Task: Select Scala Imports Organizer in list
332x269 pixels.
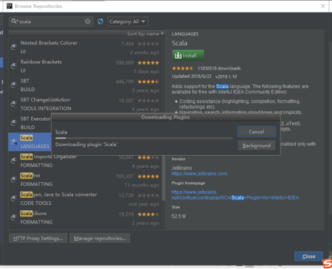Action: (x=86, y=161)
